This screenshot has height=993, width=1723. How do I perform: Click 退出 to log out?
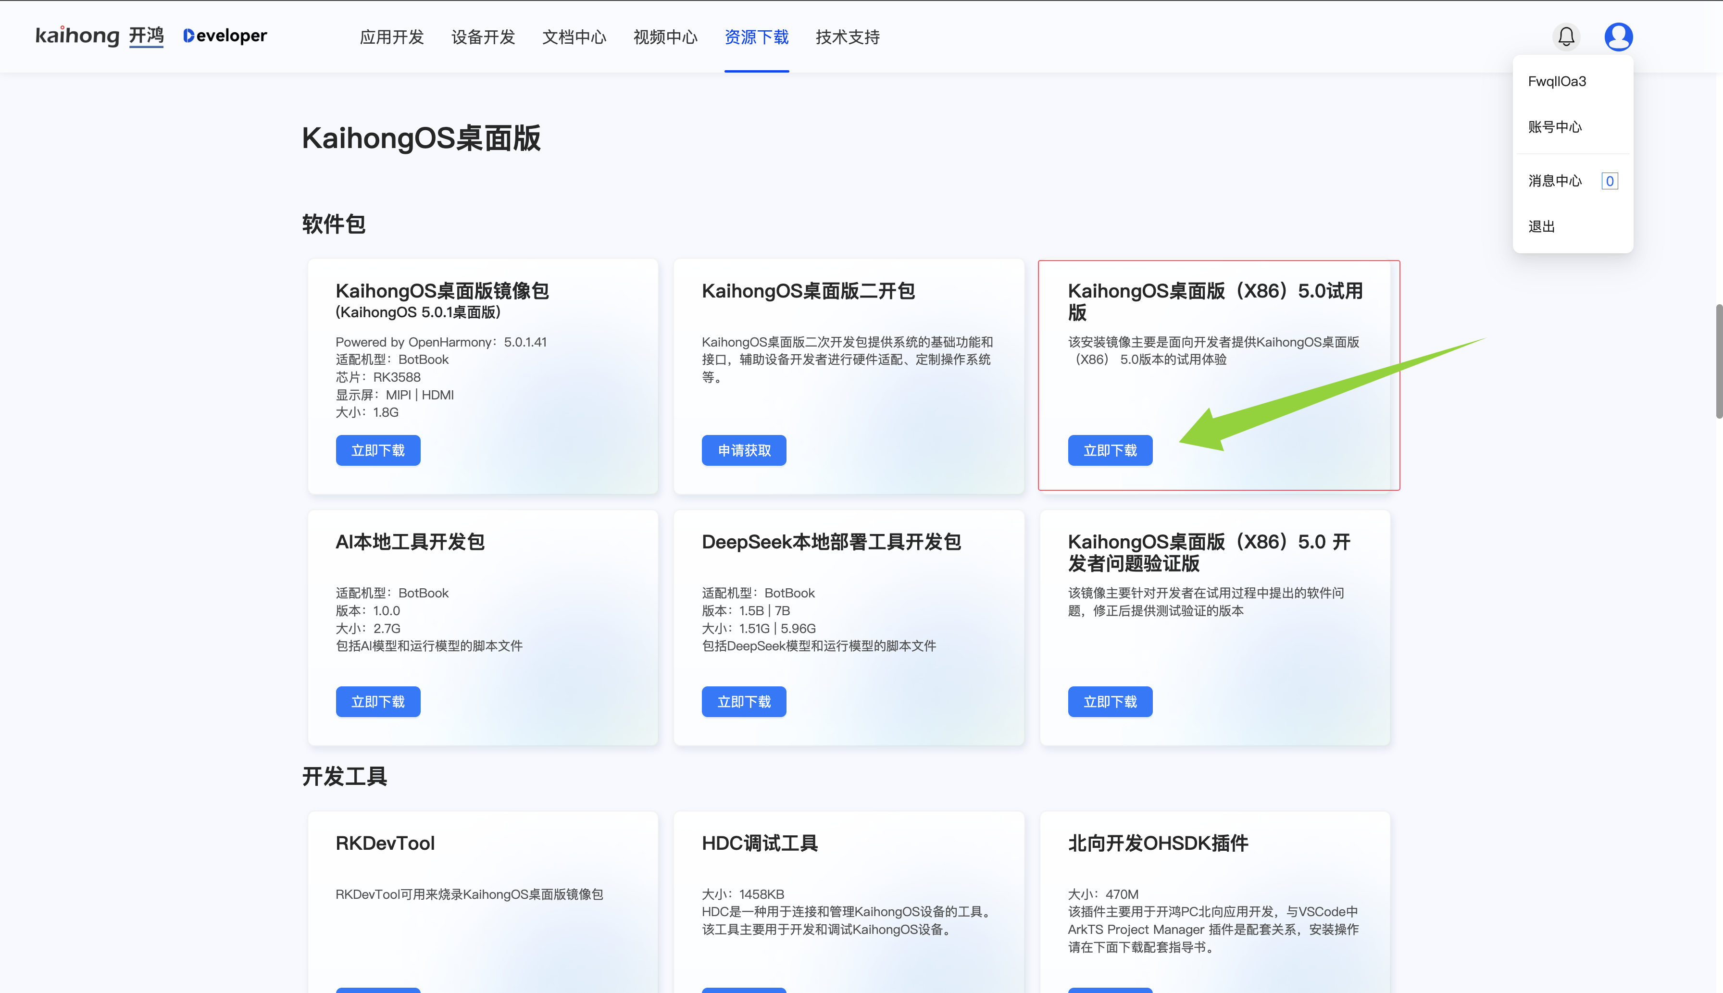pyautogui.click(x=1541, y=226)
